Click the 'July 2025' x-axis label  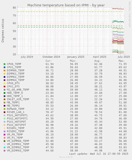coord(124,57)
